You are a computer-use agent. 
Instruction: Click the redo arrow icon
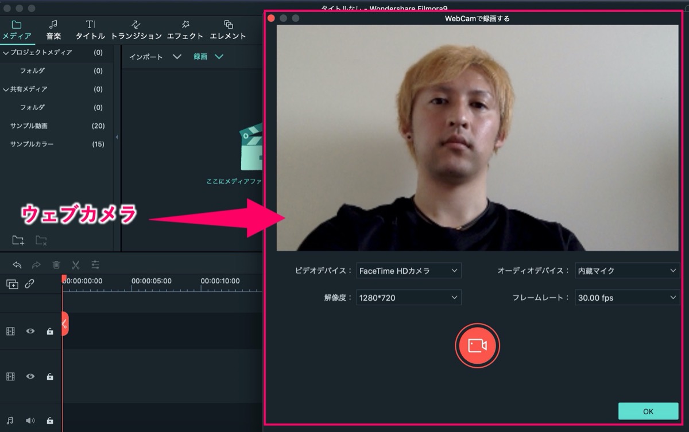pyautogui.click(x=36, y=264)
